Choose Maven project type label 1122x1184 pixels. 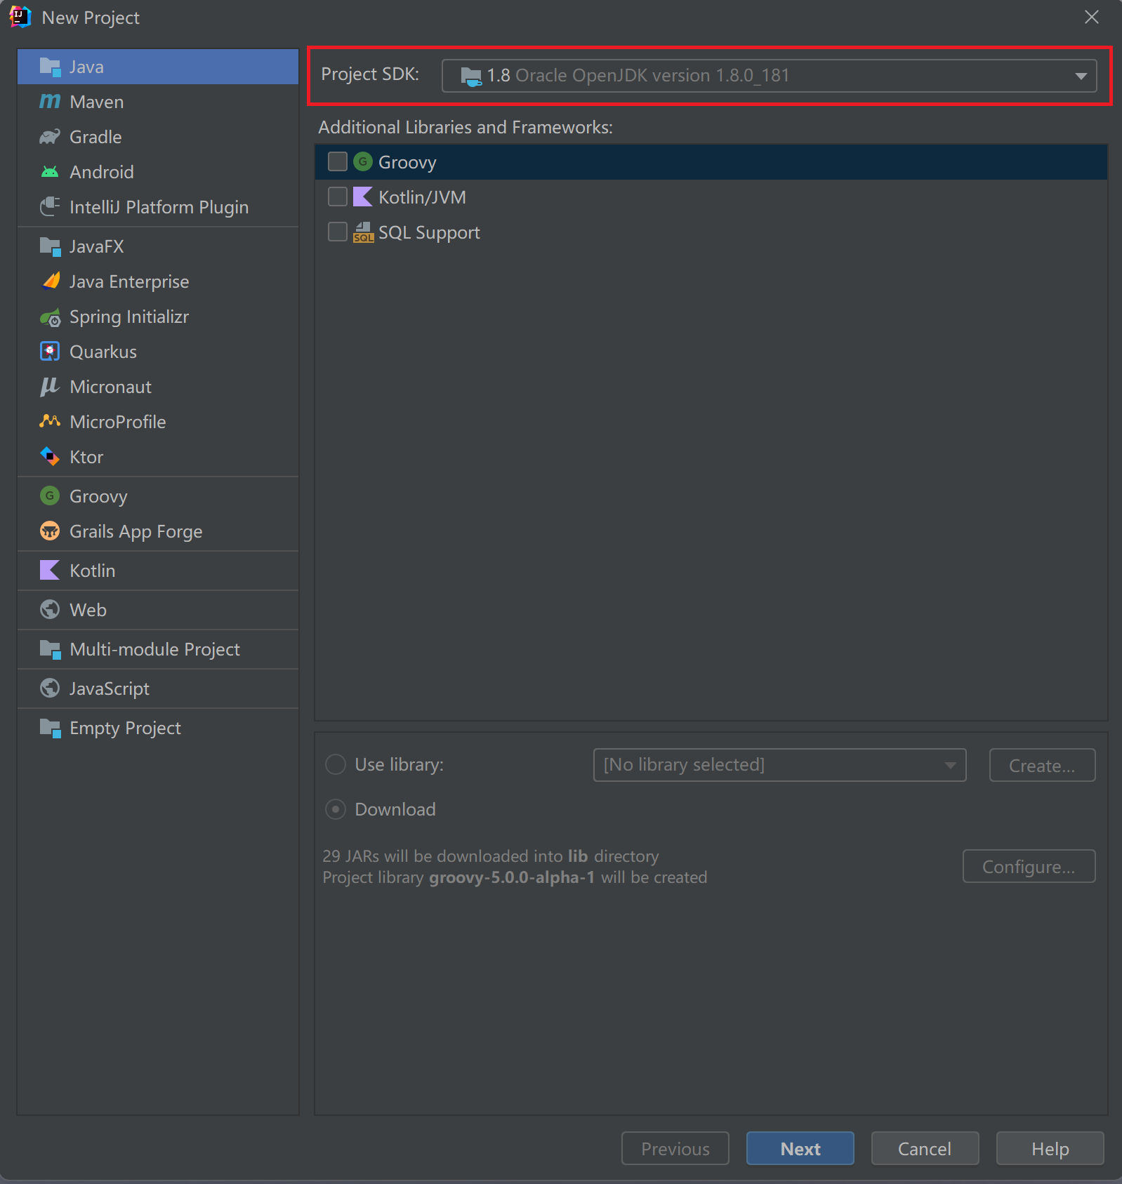pos(97,102)
